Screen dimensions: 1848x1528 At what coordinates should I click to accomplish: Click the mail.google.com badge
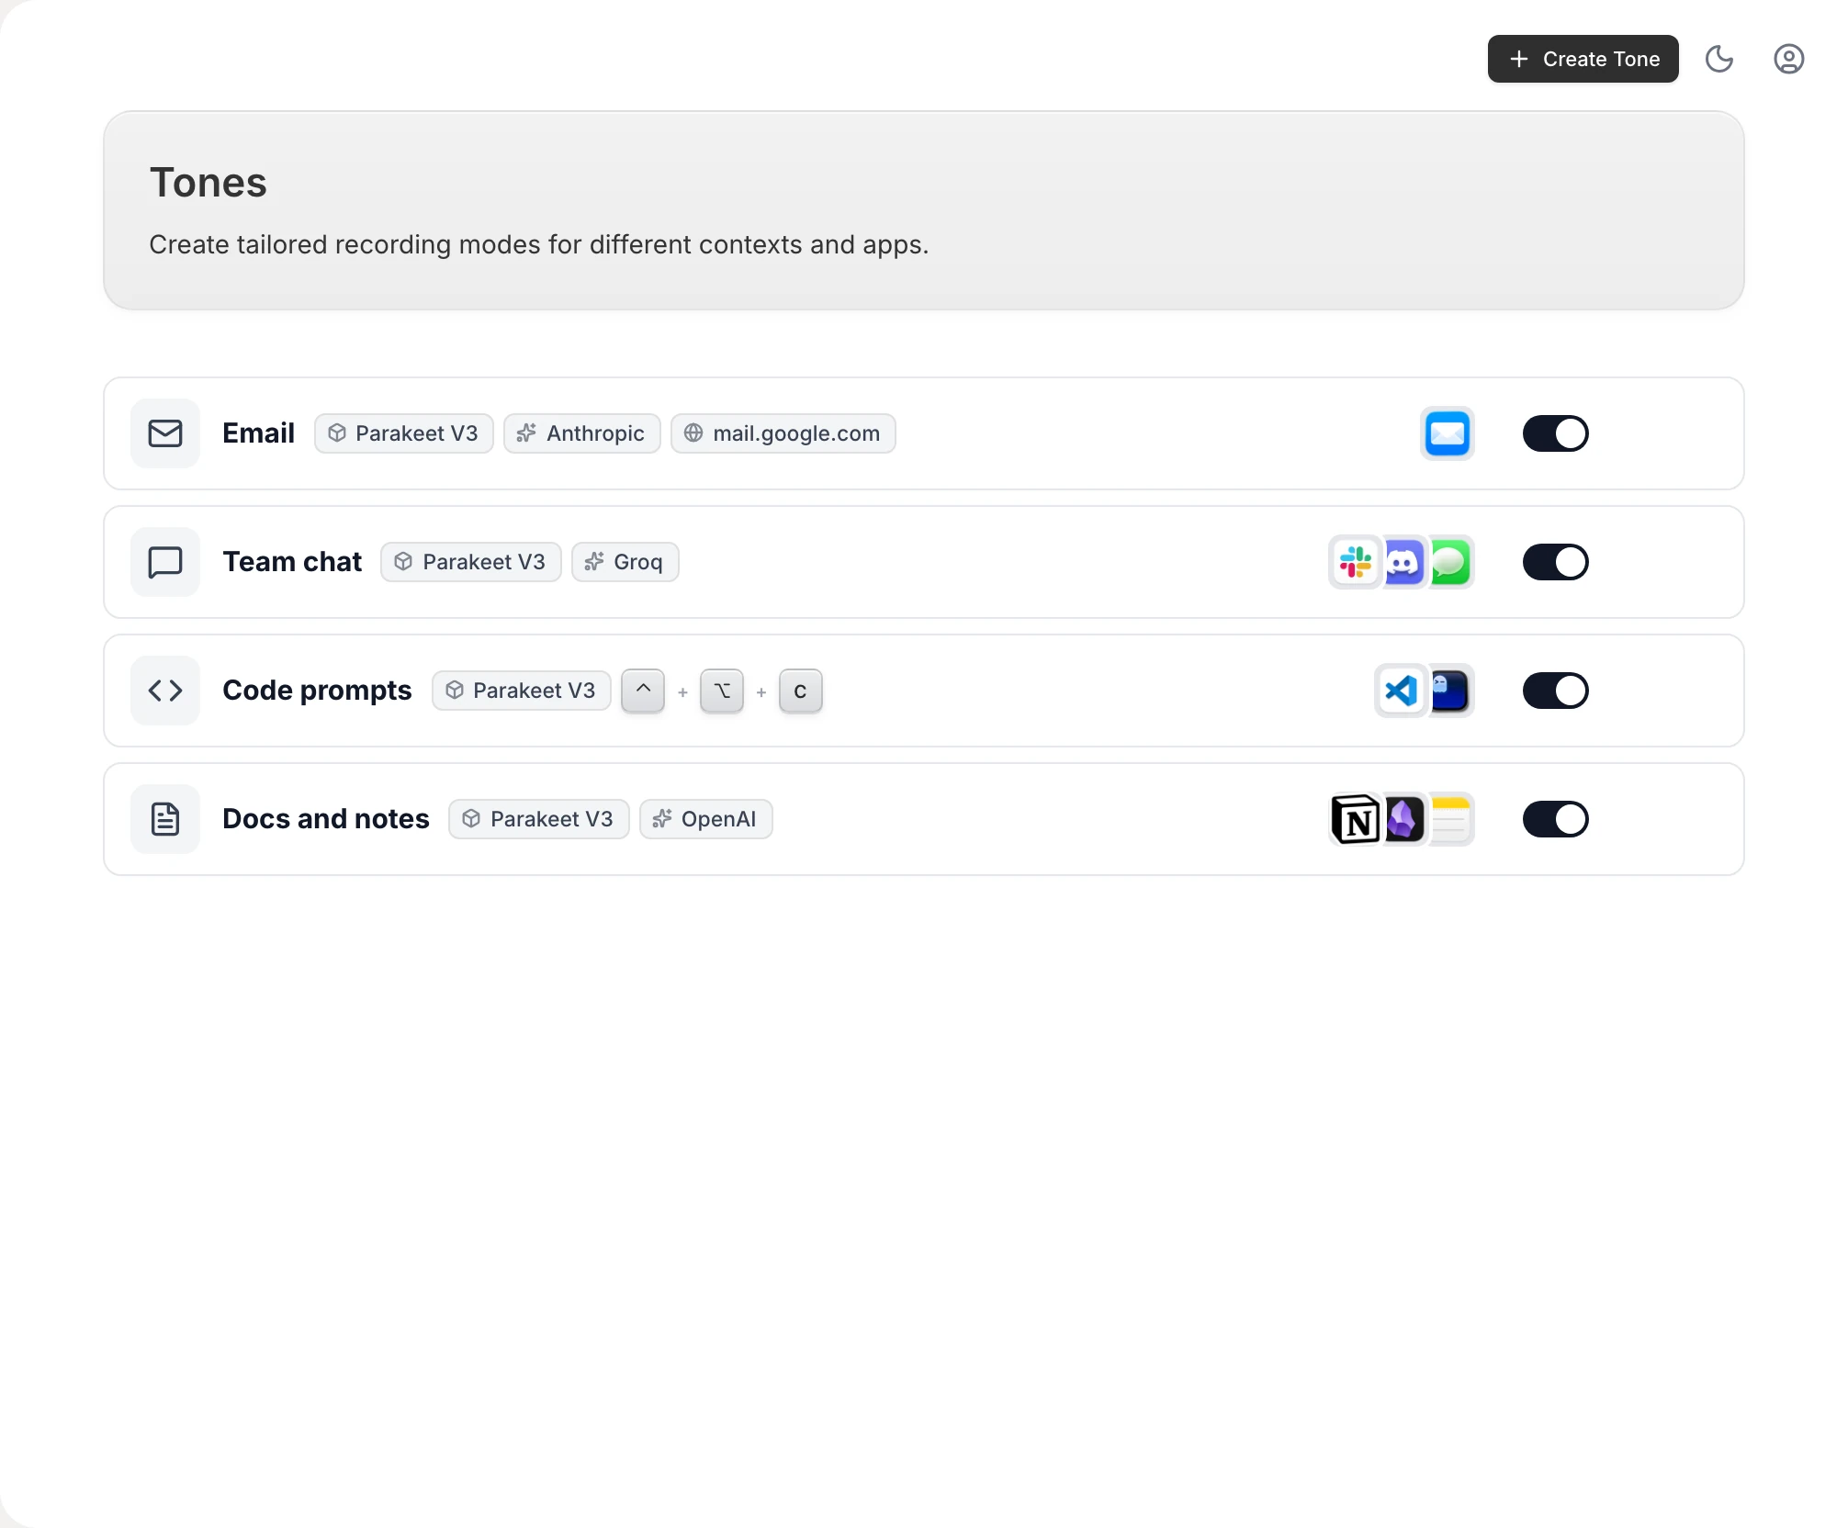tap(783, 433)
